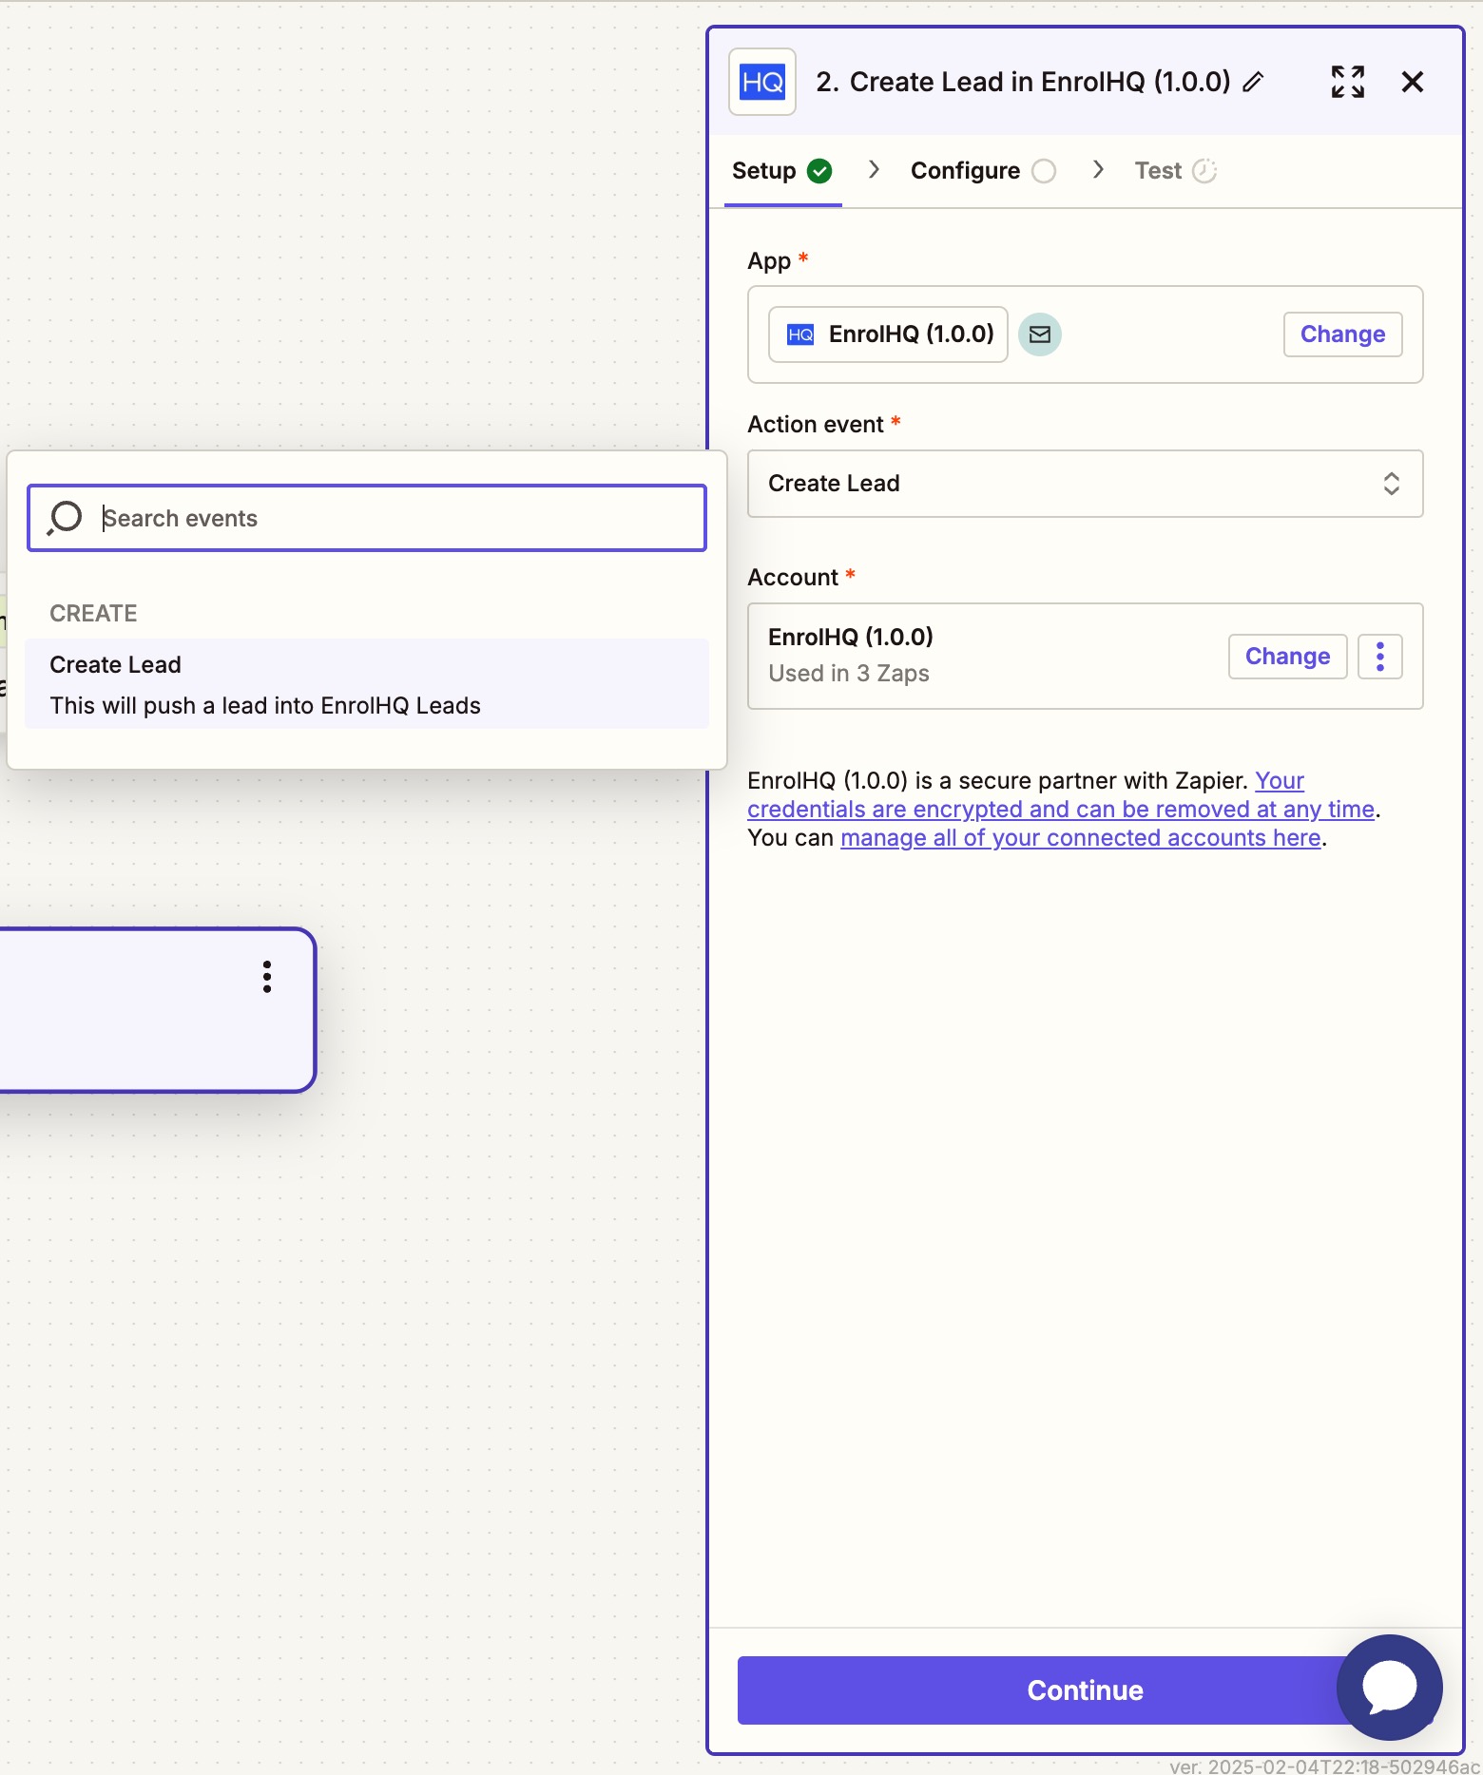The image size is (1483, 1775).
Task: Close the Create Lead step panel
Action: [x=1412, y=83]
